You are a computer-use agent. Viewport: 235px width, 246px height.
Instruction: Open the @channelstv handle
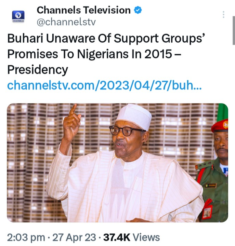[x=66, y=23]
